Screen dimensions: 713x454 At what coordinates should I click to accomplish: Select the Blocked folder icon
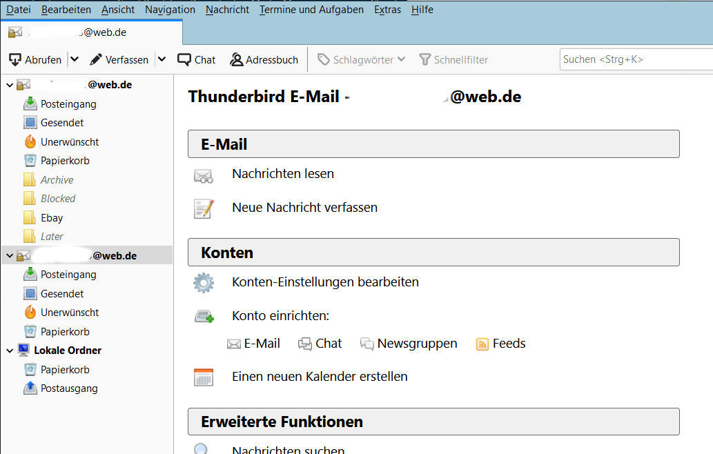(x=30, y=199)
